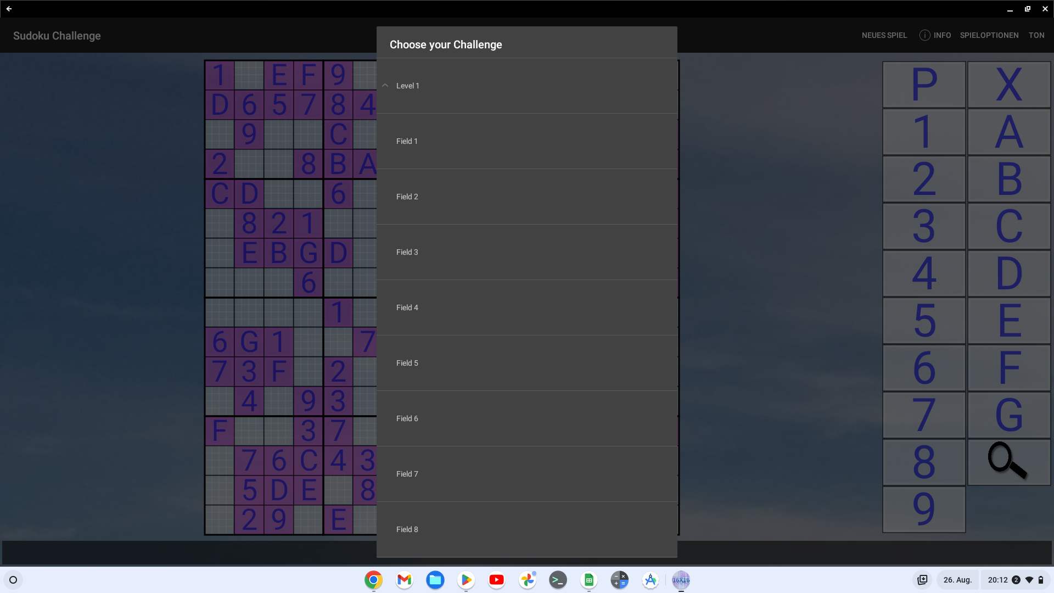Click NEUES SPIEL in the header
Screen dimensions: 1054x593
click(x=884, y=35)
